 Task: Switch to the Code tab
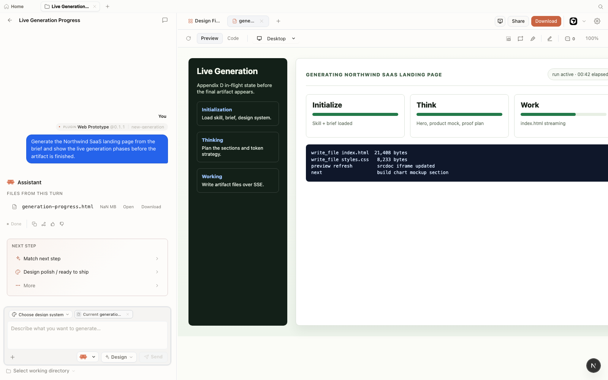(233, 38)
